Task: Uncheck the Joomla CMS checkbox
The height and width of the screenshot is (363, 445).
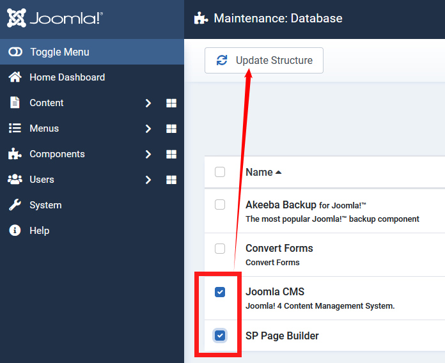Action: 220,292
